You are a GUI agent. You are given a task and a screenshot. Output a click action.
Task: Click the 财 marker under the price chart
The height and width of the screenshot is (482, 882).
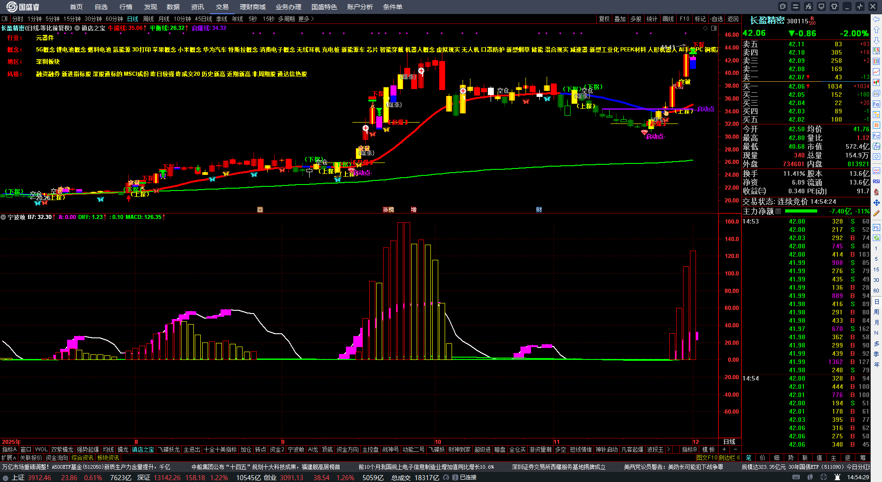click(539, 210)
